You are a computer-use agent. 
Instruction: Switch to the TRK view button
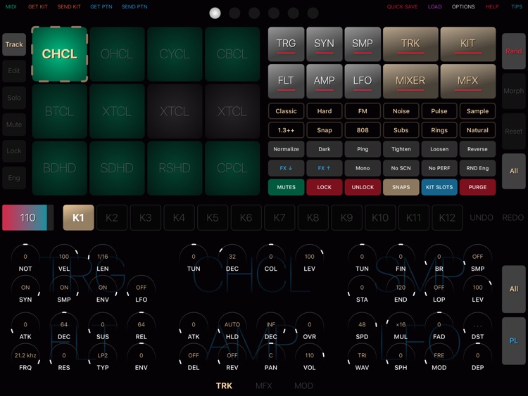tap(410, 44)
